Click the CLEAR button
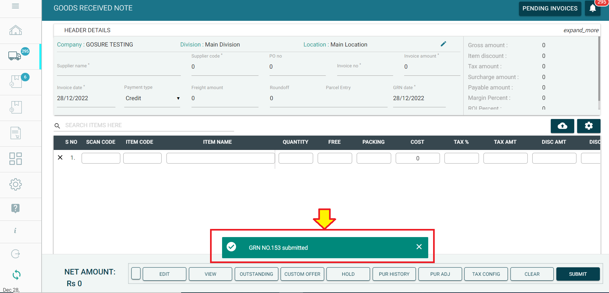The width and height of the screenshot is (609, 293). [x=532, y=274]
